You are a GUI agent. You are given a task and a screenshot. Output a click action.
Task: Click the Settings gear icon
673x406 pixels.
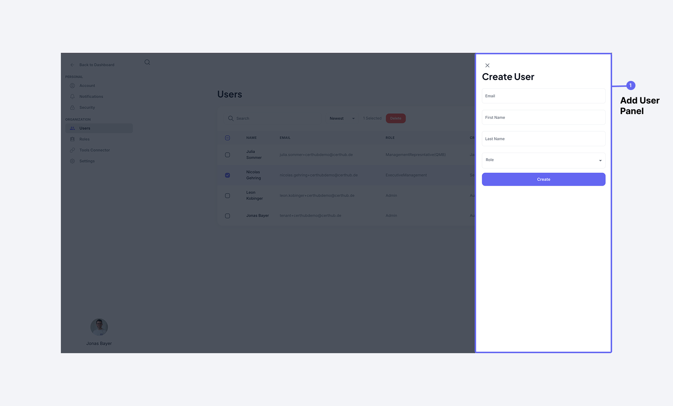[x=72, y=161]
